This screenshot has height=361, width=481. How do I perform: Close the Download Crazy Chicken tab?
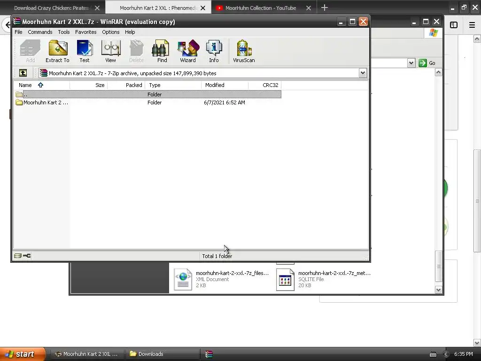tap(97, 8)
